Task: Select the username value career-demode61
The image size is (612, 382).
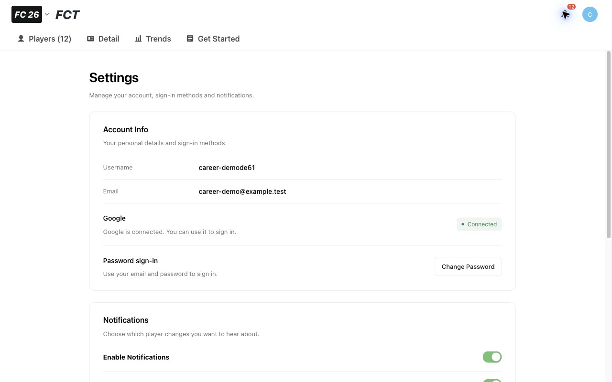Action: pyautogui.click(x=227, y=168)
